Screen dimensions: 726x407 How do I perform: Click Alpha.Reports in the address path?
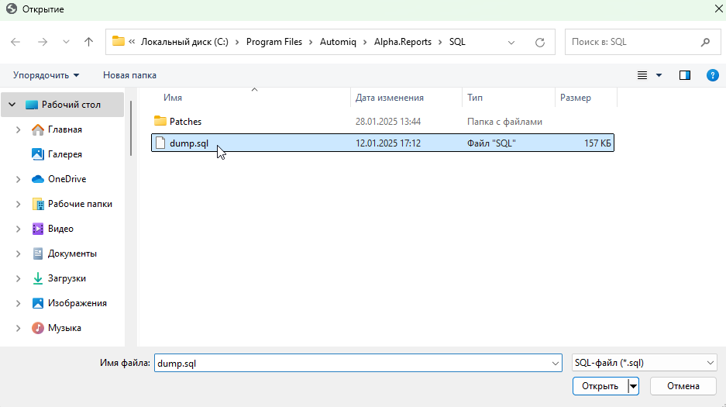pyautogui.click(x=403, y=42)
